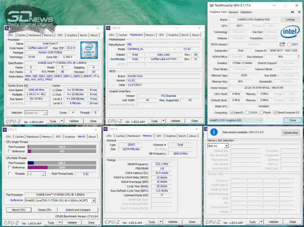Click GPU-Z screenshot camera icon
Image resolution: width=304 pixels, height=227 pixels.
(x=292, y=12)
